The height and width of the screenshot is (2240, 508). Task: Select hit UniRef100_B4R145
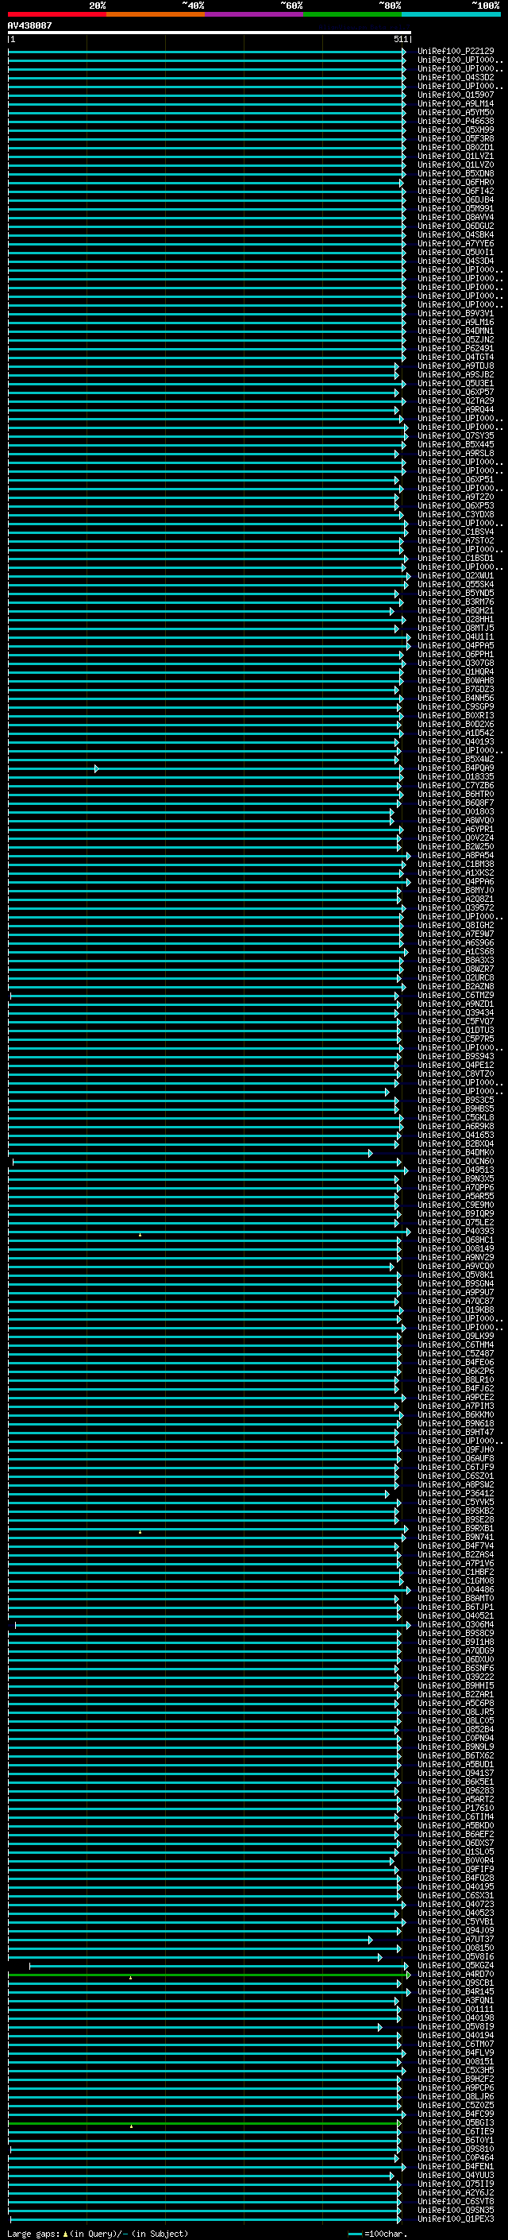[455, 1991]
